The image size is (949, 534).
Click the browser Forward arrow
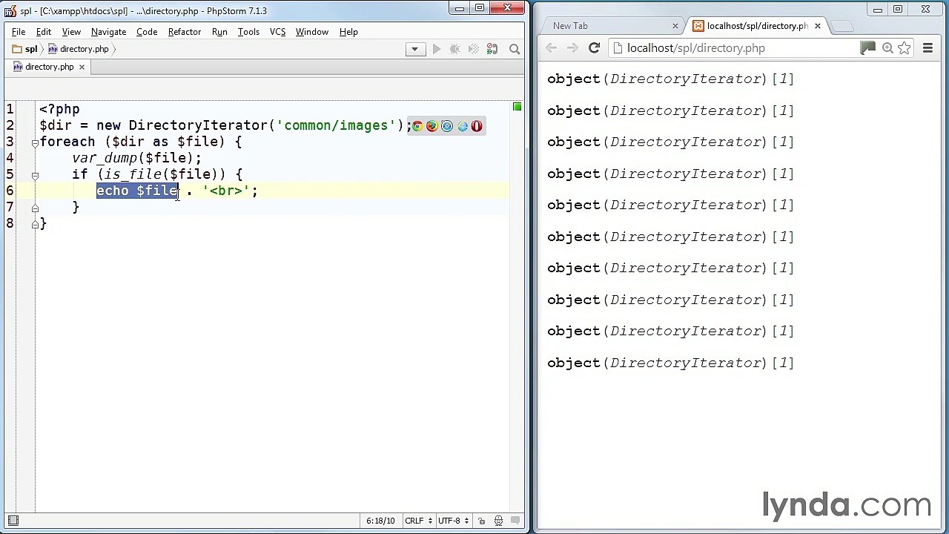572,48
